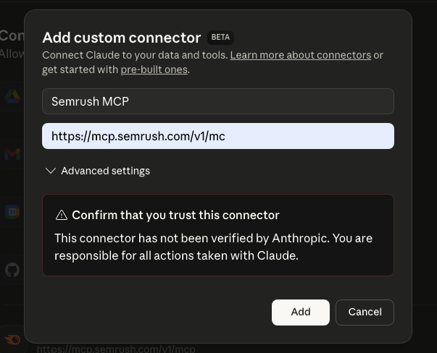Cancel the custom connector dialog
Viewport: 437px width, 353px height.
pos(365,312)
